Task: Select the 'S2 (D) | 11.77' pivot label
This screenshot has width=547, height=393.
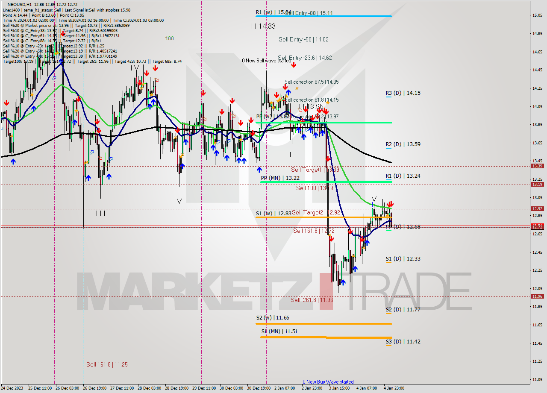Action: click(x=403, y=310)
